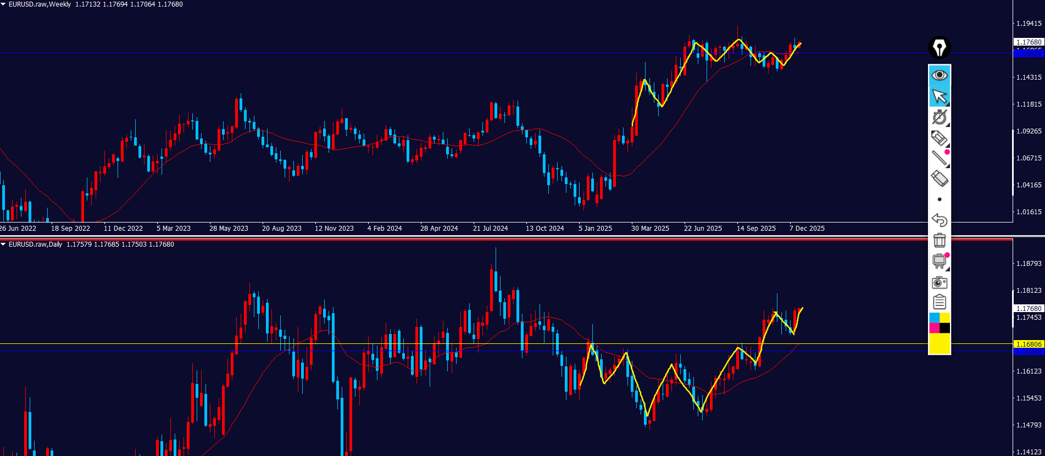Undo the last drawing stroke
Image resolution: width=1045 pixels, height=456 pixels.
pos(940,220)
